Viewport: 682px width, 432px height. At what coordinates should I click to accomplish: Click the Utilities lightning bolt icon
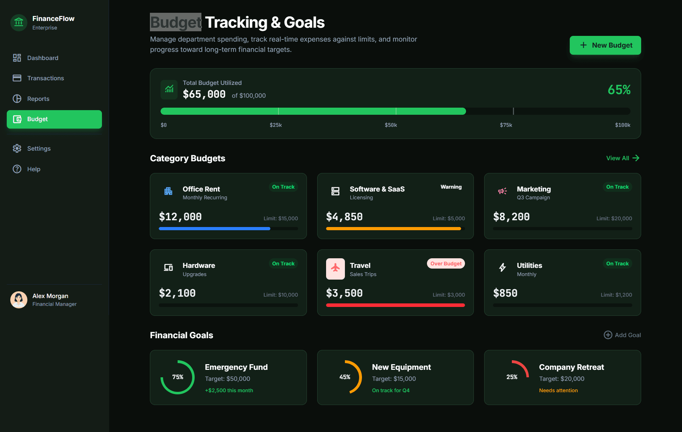(502, 268)
